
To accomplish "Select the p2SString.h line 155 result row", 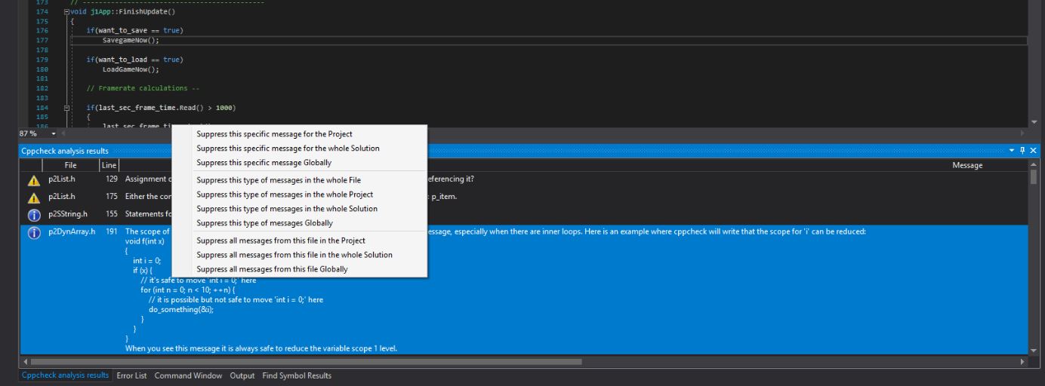I will [524, 214].
